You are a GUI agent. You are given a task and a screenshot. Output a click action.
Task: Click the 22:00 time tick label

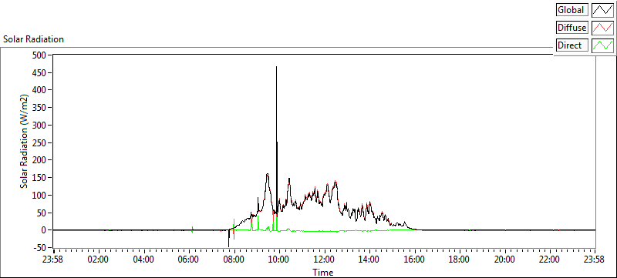550,260
